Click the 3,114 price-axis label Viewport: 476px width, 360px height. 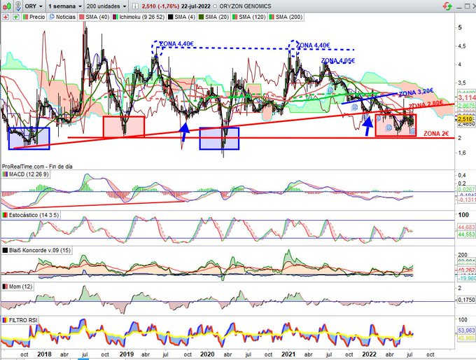(x=467, y=97)
